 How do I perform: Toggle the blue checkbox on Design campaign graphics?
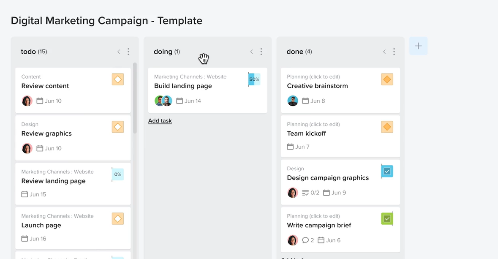pos(387,171)
